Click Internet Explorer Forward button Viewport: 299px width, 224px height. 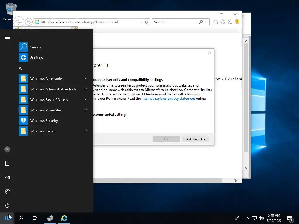click(29, 22)
